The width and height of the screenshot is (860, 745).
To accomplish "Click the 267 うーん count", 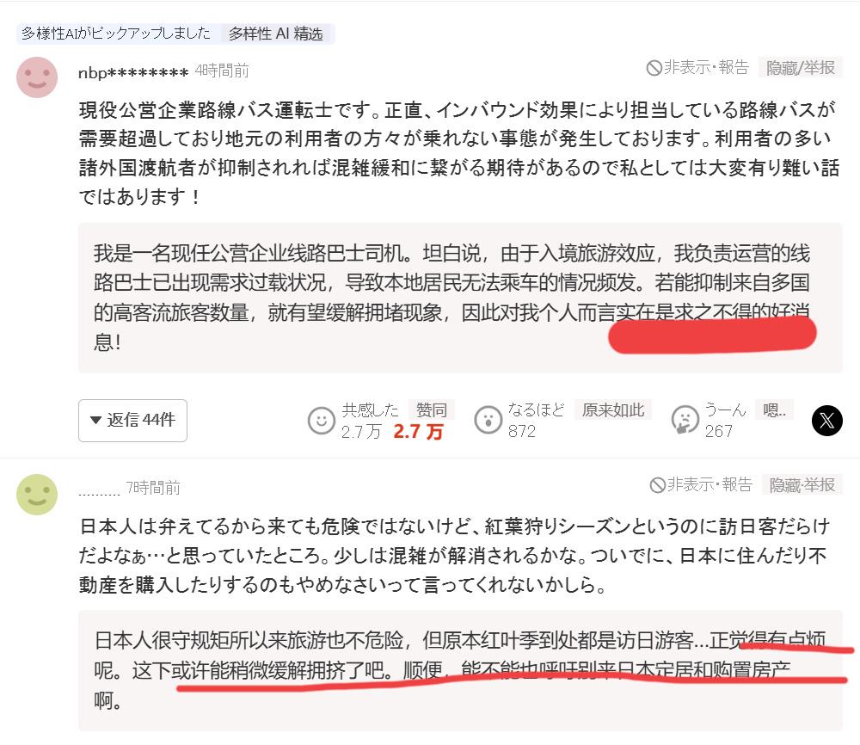I will pyautogui.click(x=718, y=431).
